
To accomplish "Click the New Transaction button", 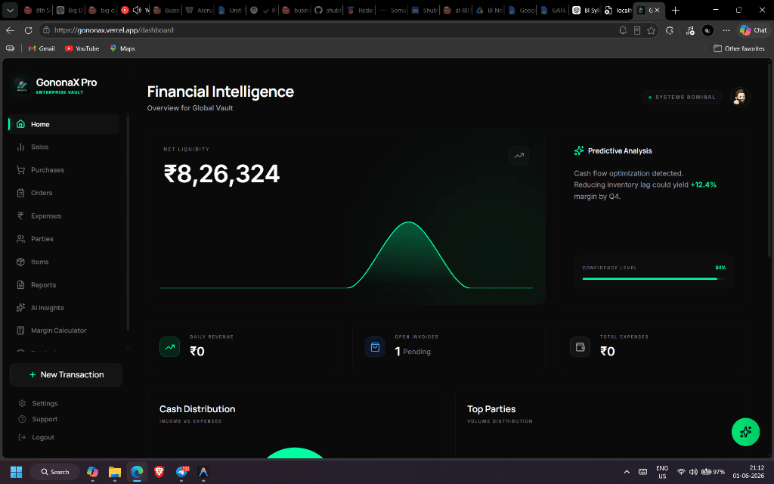I will pos(67,374).
